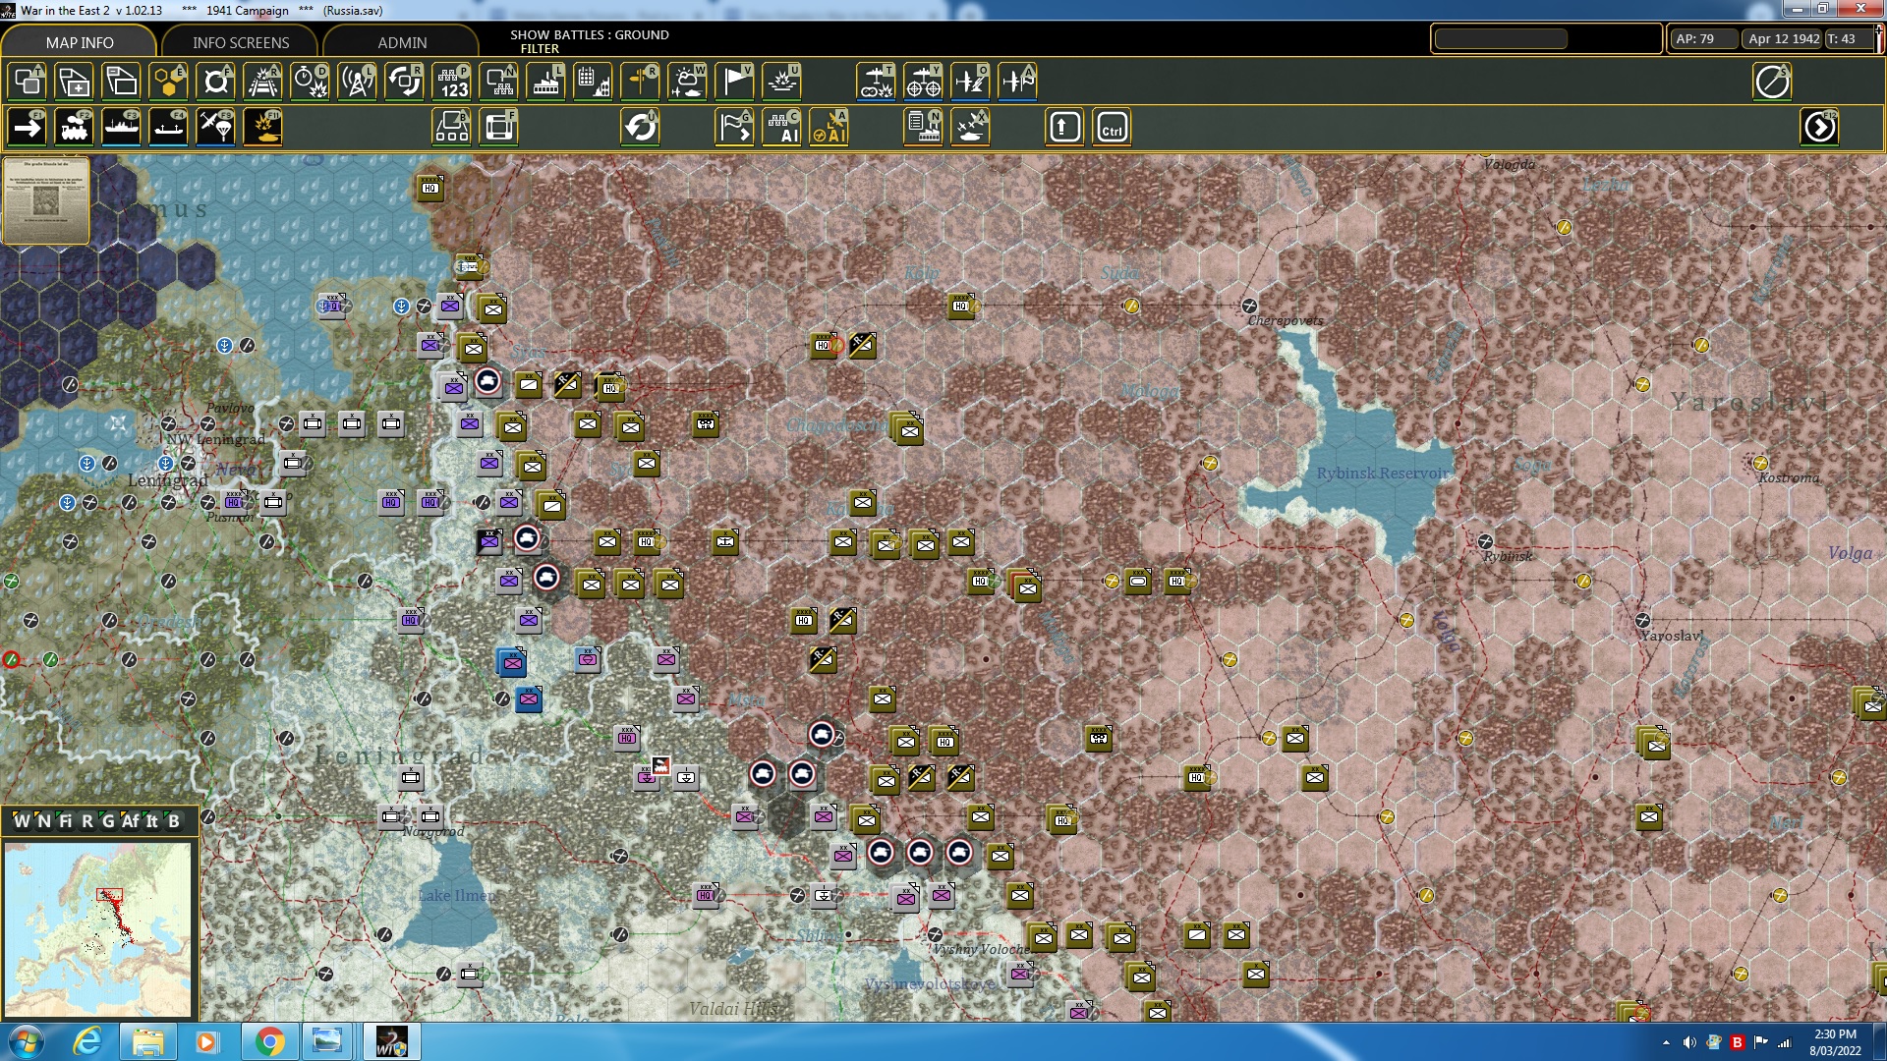This screenshot has height=1061, width=1887.
Task: Open the battle explosion-and-tank mode (F11)
Action: tap(263, 128)
